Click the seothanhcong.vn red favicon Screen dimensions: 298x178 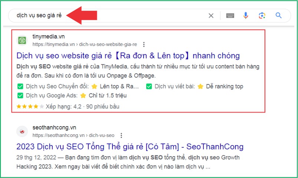point(22,131)
